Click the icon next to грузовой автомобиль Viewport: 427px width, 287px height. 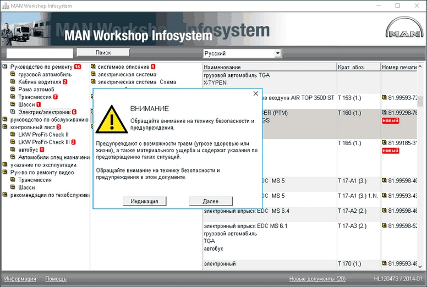tap(13, 74)
